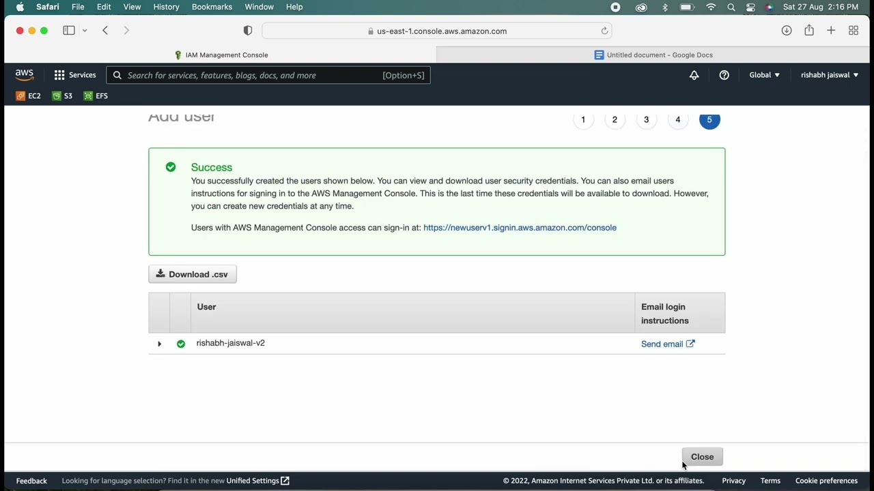Go to wizard step 2

coord(615,120)
